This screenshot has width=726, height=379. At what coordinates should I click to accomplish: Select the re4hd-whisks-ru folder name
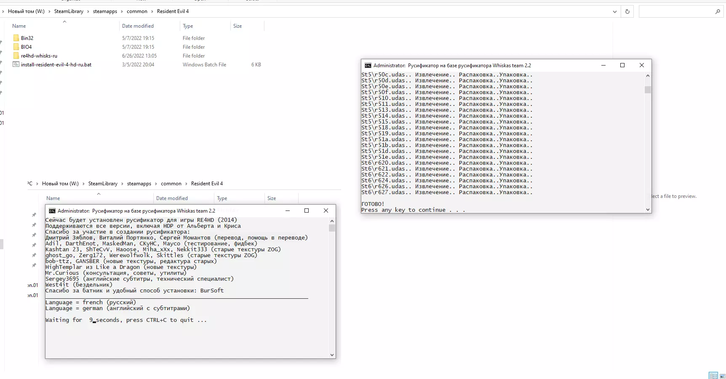point(39,55)
